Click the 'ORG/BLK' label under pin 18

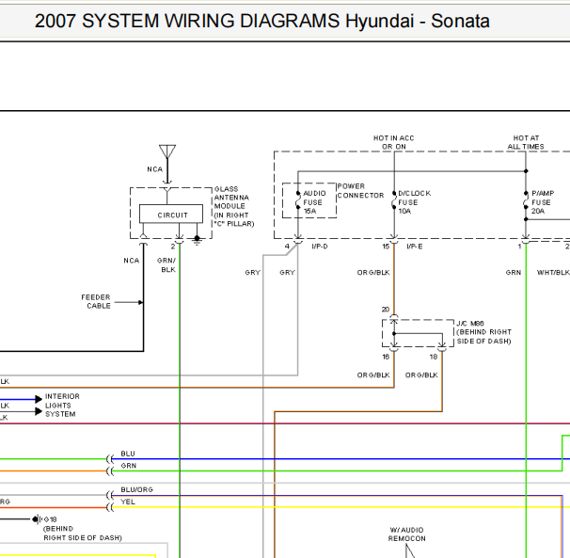[421, 375]
